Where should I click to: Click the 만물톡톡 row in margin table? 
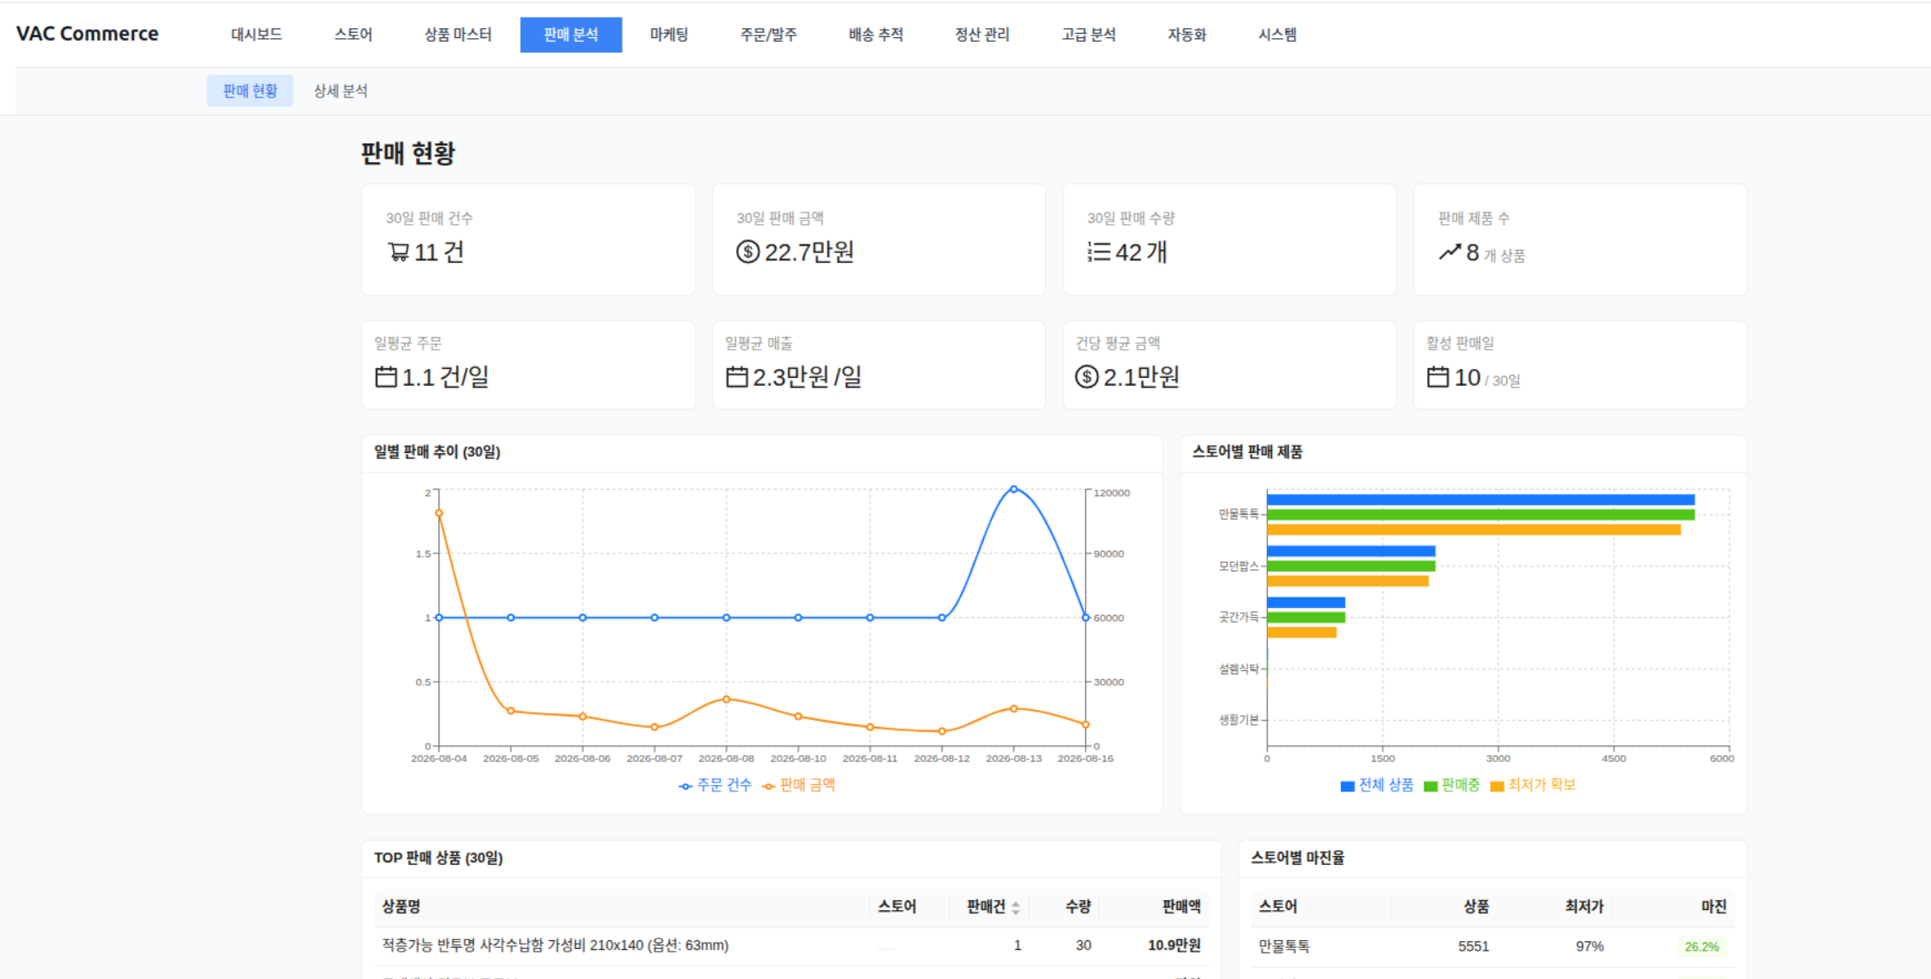pos(1493,946)
